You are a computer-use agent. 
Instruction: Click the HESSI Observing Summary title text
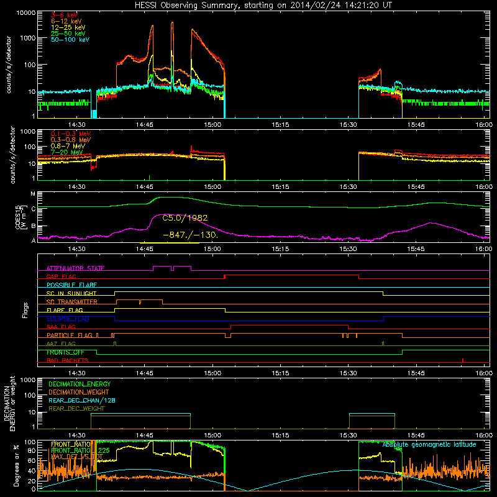[263, 5]
